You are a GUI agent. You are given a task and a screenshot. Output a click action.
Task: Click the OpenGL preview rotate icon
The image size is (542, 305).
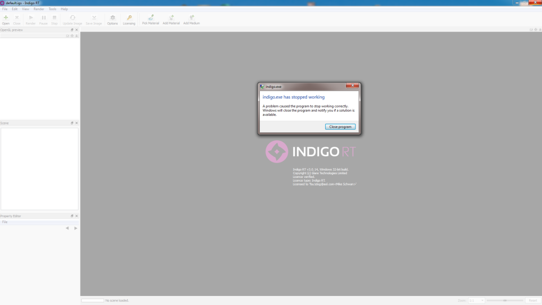[68, 36]
